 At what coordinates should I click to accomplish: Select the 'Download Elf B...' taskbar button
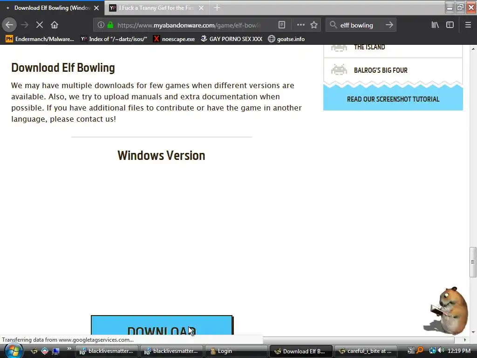click(301, 351)
